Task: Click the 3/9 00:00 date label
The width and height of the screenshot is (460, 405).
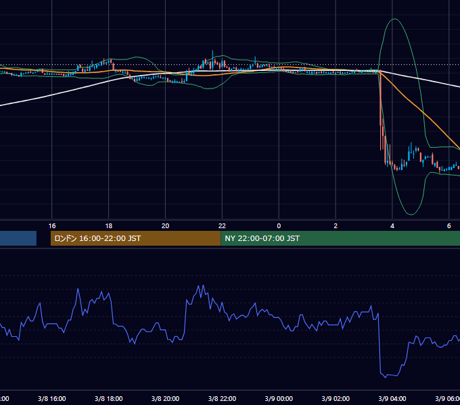Action: (x=279, y=398)
